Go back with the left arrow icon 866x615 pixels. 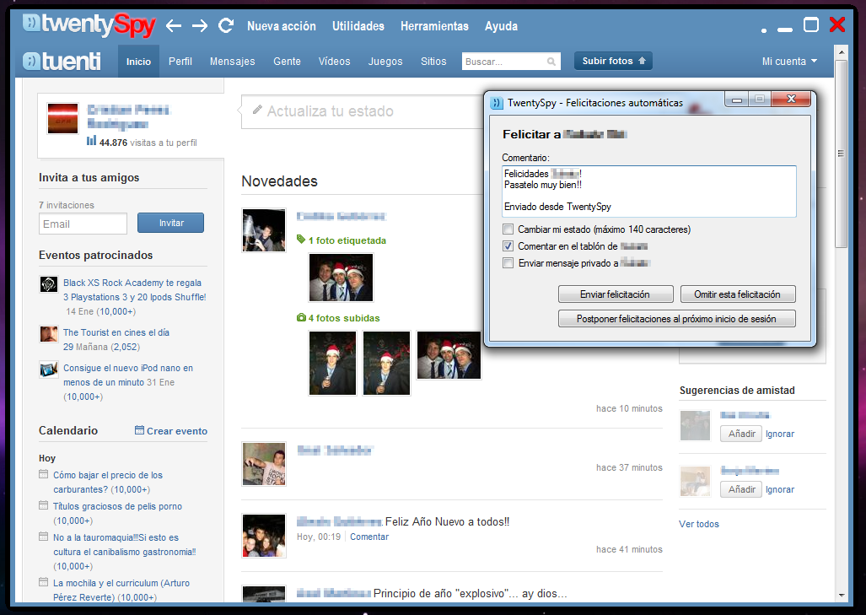point(174,25)
